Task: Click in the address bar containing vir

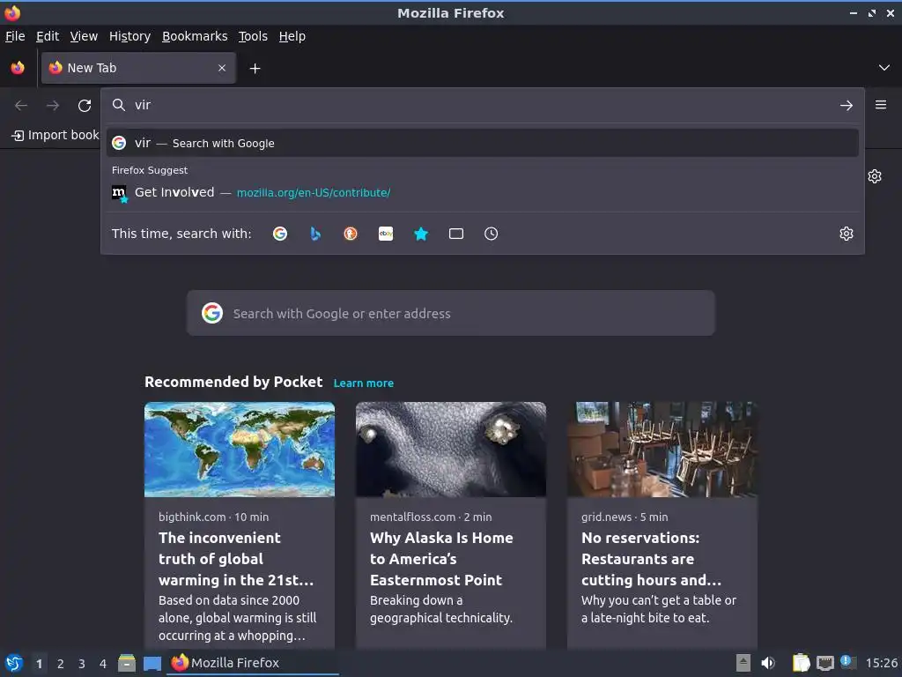Action: pos(483,105)
